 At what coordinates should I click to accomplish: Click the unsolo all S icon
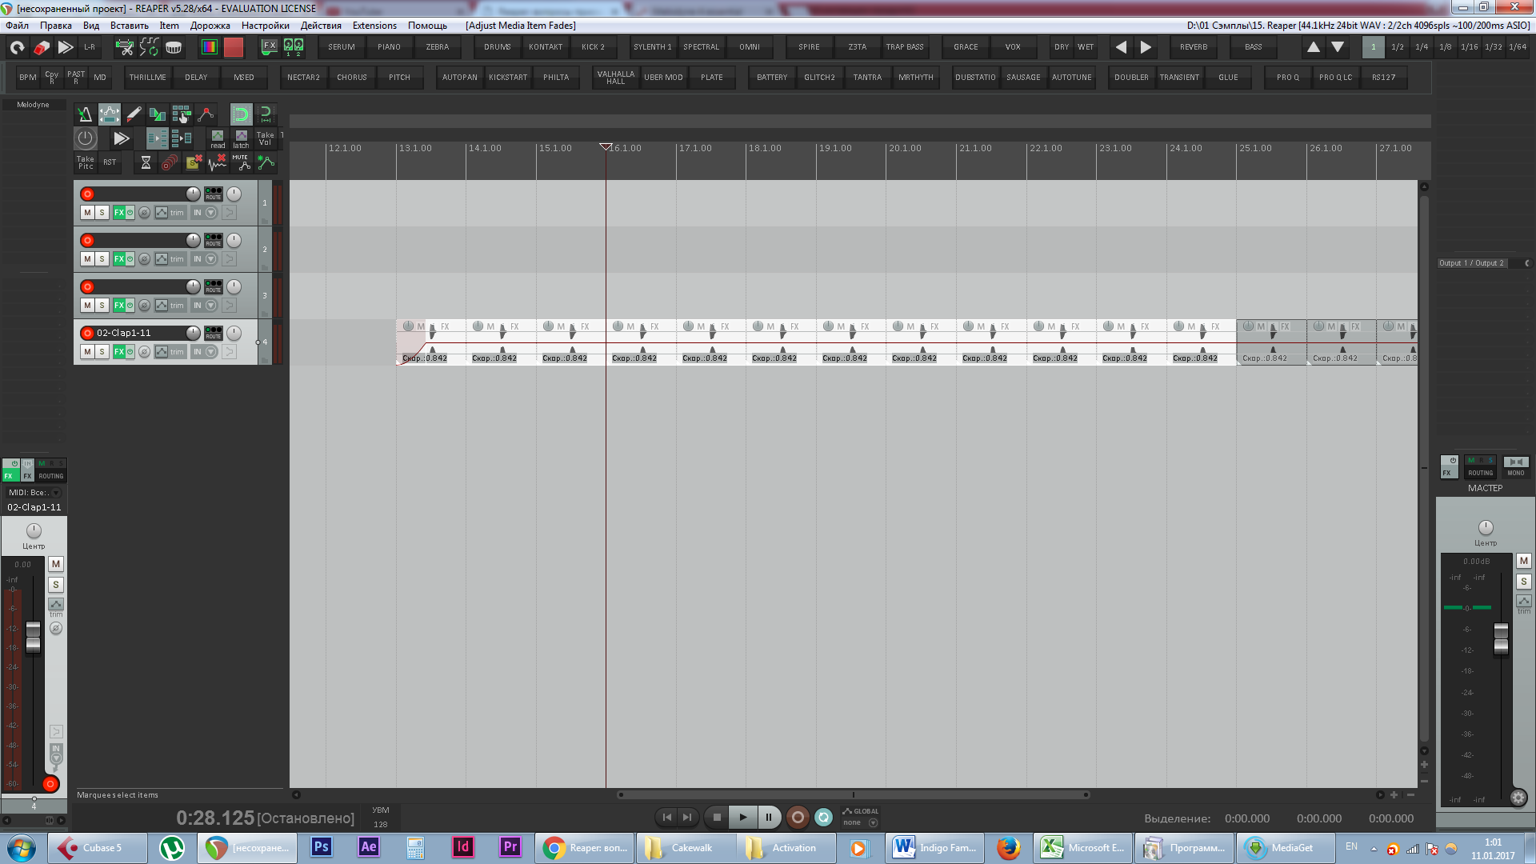[x=194, y=162]
